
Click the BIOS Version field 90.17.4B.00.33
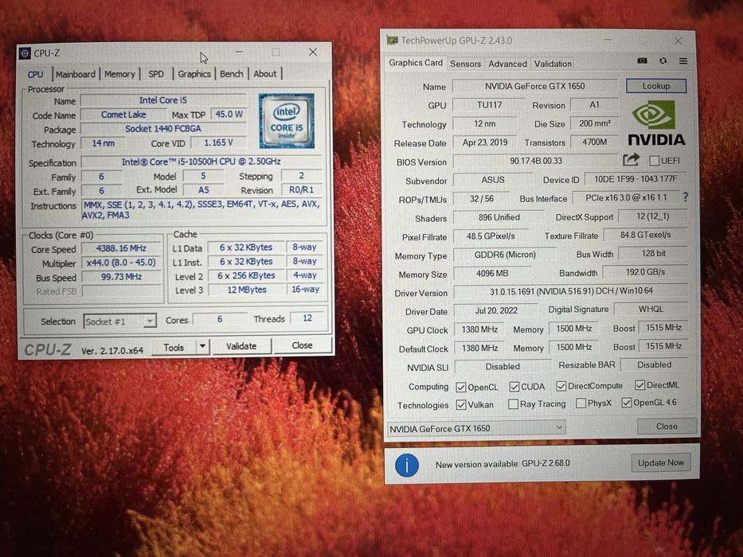pos(536,161)
